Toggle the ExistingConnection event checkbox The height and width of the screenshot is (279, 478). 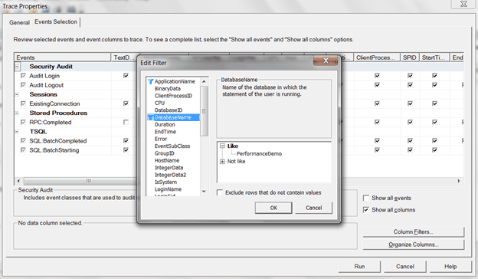pos(23,103)
